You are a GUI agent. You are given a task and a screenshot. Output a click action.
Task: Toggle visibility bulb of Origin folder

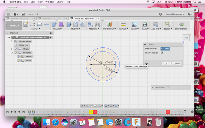tap(16, 49)
